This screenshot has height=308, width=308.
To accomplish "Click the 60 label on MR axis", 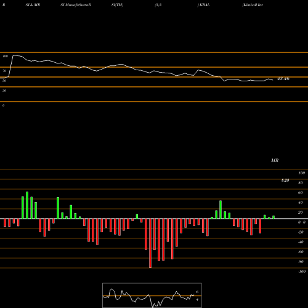I will coord(301,193).
